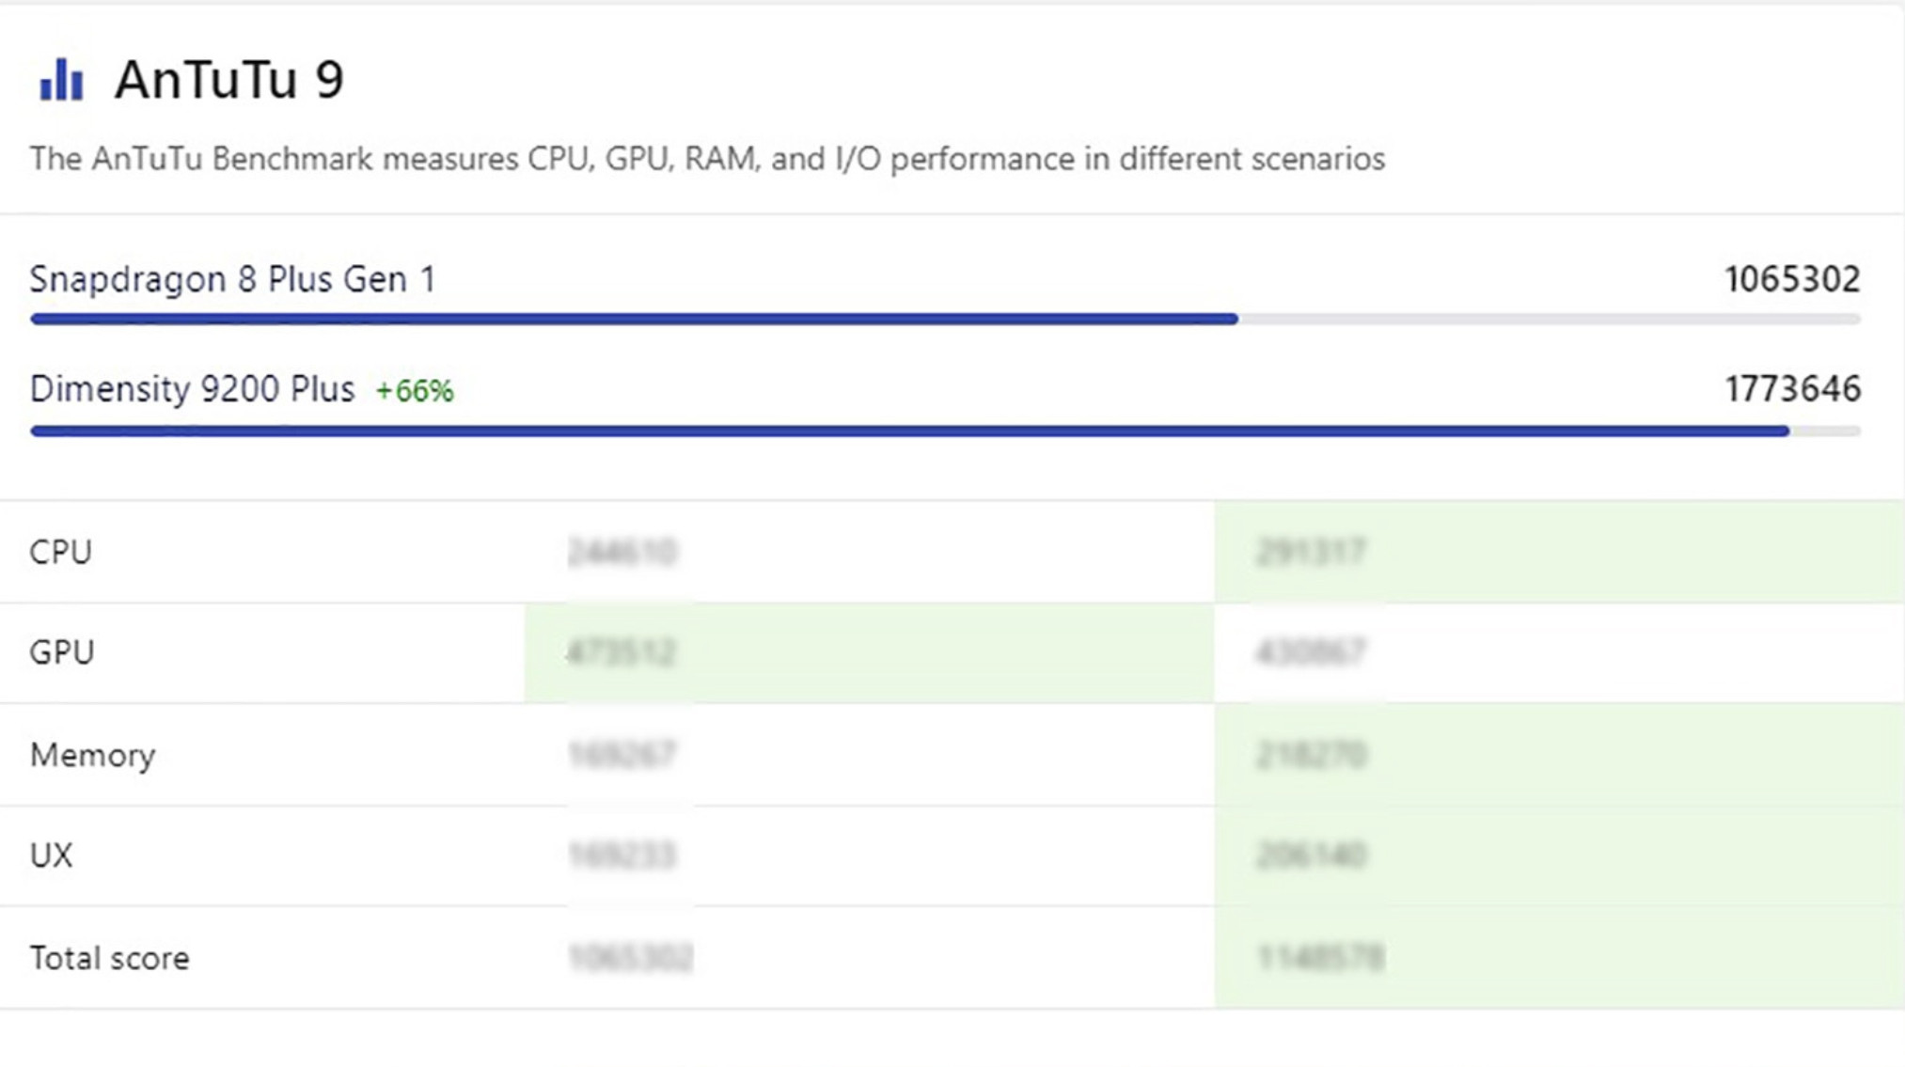This screenshot has height=1067, width=1905.
Task: Click the green +66% indicator
Action: pyautogui.click(x=415, y=391)
